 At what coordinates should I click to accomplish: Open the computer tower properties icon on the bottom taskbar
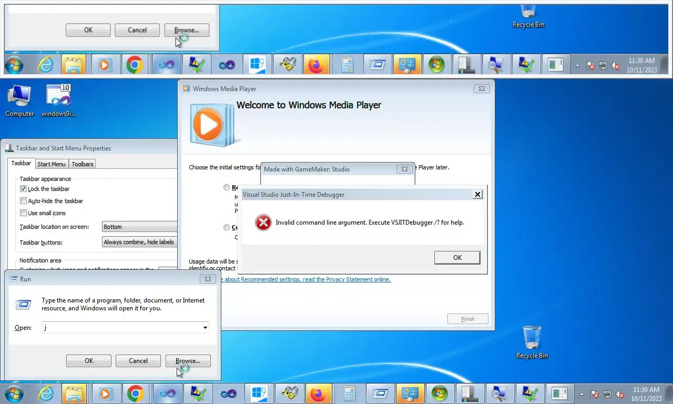tap(470, 393)
